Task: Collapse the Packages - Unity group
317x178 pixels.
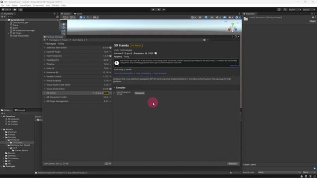Action: 44,44
